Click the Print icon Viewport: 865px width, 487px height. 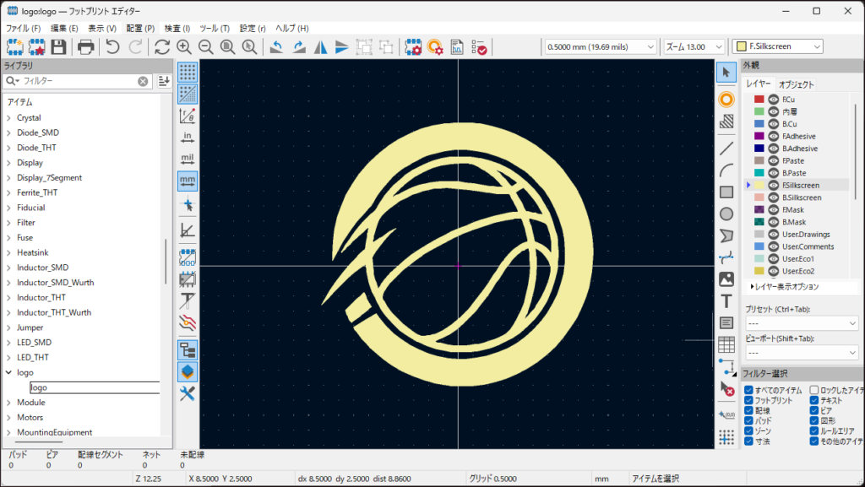click(85, 46)
